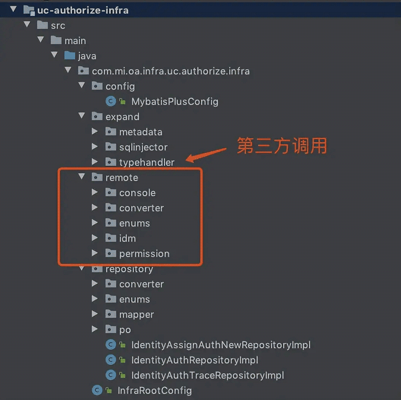Image resolution: width=401 pixels, height=400 pixels.
Task: Click the expand package icon
Action: pos(97,116)
